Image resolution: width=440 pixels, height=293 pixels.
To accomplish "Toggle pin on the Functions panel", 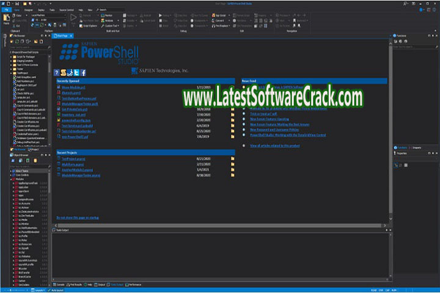I will tap(433, 35).
